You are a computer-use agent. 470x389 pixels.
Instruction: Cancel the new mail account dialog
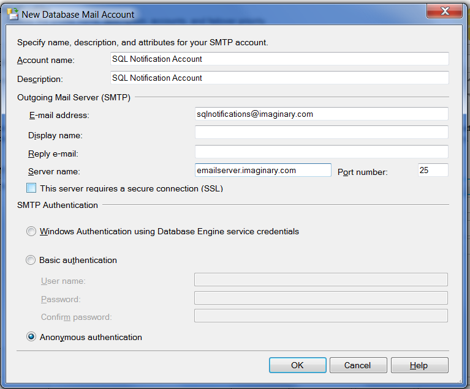[x=358, y=365]
